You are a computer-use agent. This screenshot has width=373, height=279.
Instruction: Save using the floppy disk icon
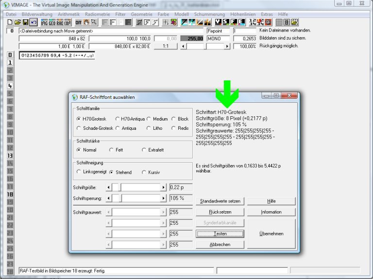[25, 22]
